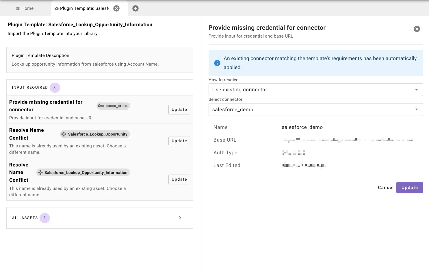Click the plugin template title heading
The image size is (429, 274).
[x=80, y=25]
